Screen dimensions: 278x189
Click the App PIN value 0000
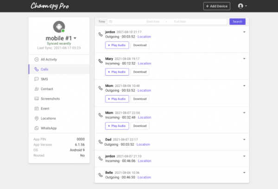point(81,139)
